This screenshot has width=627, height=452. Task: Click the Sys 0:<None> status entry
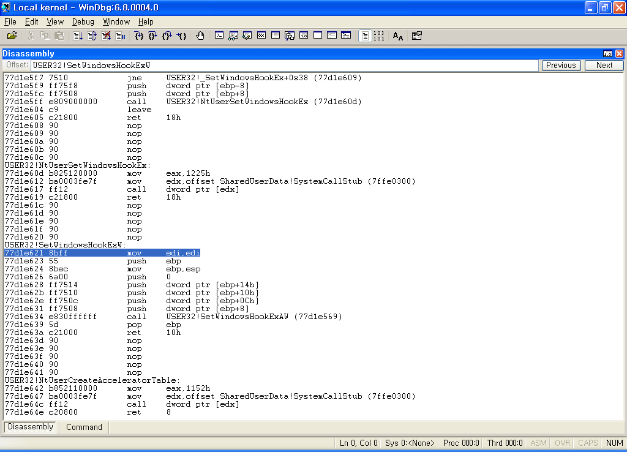click(410, 443)
